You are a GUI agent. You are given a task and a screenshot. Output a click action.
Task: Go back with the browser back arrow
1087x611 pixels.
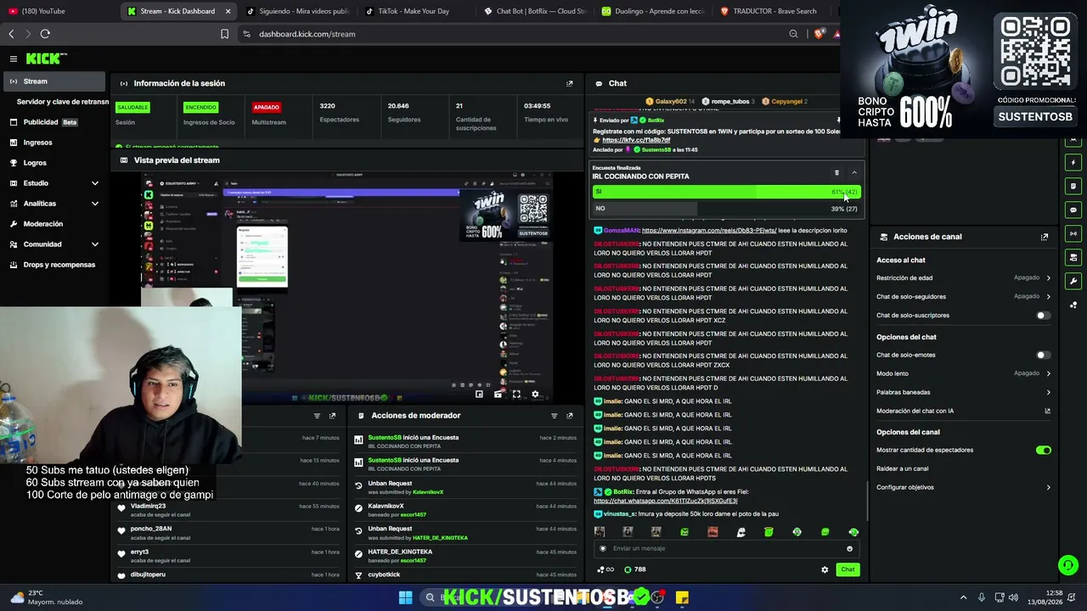[x=11, y=34]
